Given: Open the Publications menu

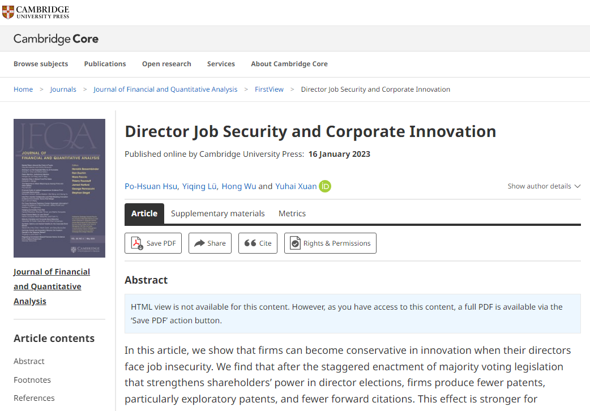Looking at the screenshot, I should click(x=105, y=64).
